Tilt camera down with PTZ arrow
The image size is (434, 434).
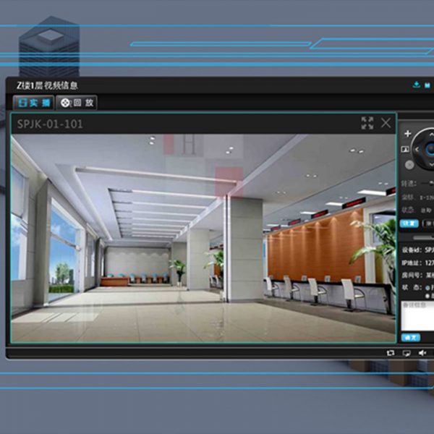[x=431, y=166]
